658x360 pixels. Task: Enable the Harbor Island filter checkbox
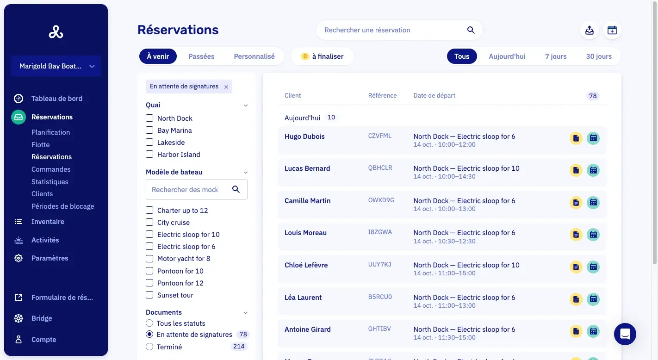(x=149, y=154)
